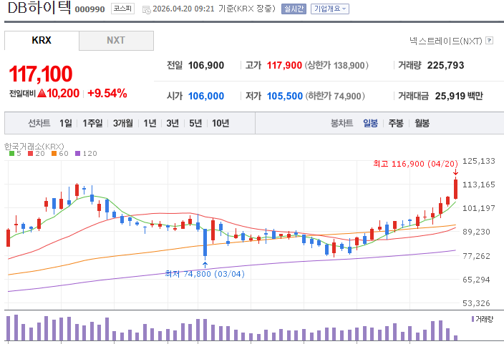Click the orange 60-day moving average swatch
The image size is (504, 344).
54,154
